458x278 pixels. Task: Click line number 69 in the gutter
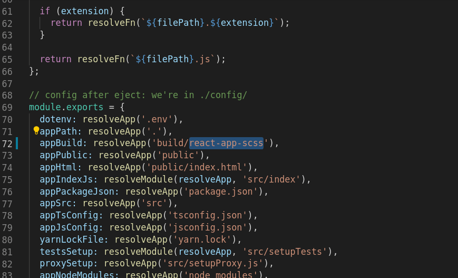[x=7, y=108]
